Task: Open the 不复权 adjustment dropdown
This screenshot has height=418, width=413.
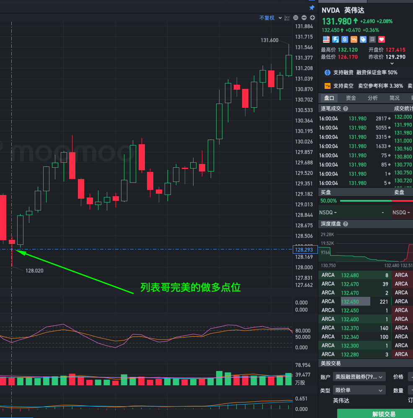Action: [270, 18]
